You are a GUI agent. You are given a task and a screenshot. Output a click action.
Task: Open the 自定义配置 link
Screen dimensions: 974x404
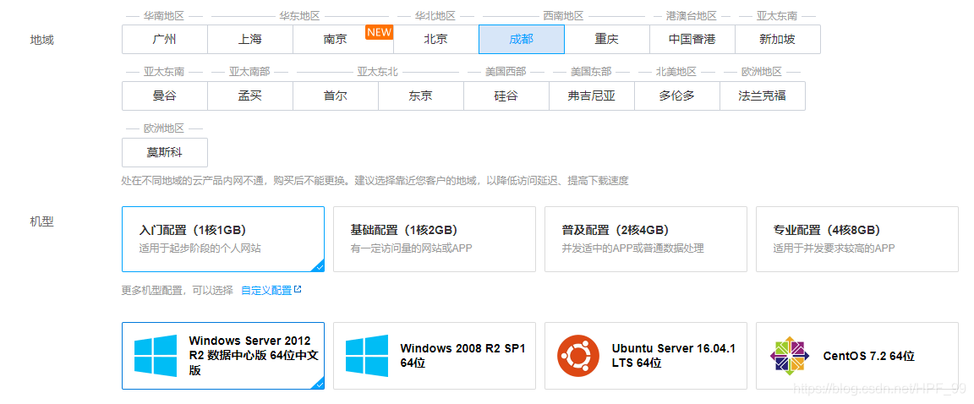pos(265,290)
